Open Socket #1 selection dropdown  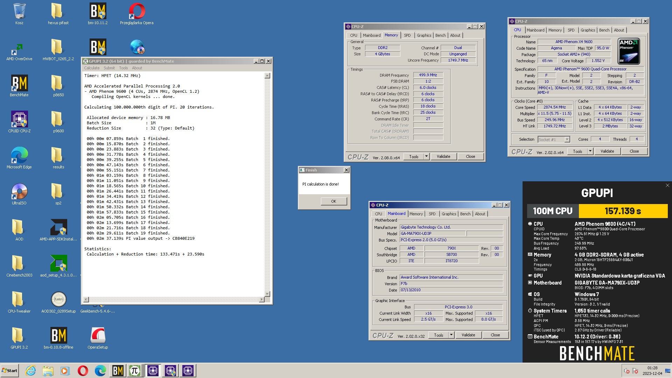(x=554, y=139)
